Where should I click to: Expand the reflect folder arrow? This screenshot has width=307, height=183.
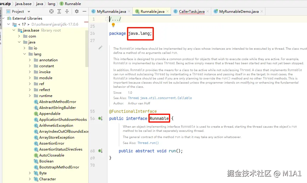30,90
